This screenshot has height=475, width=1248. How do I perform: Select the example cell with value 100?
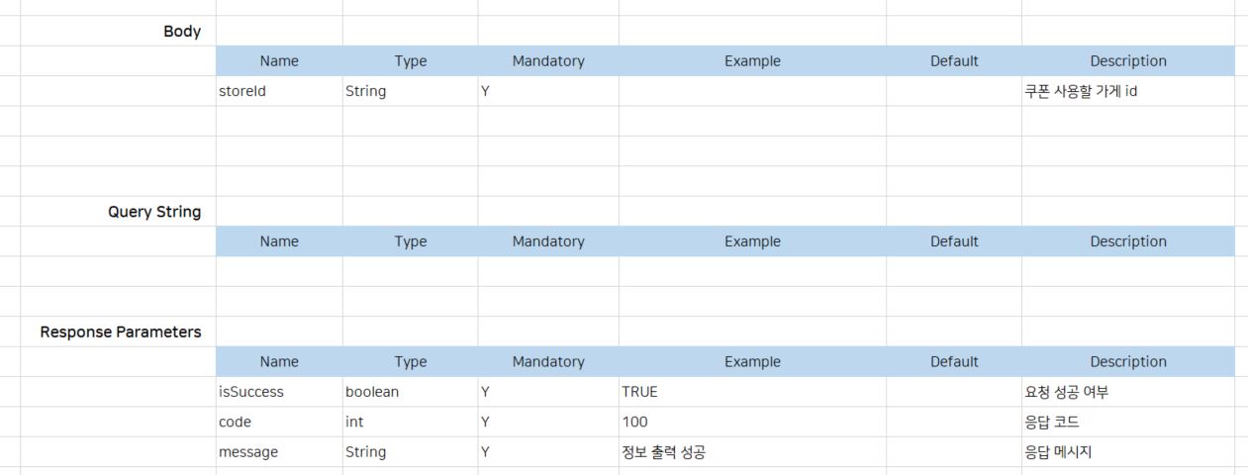752,422
